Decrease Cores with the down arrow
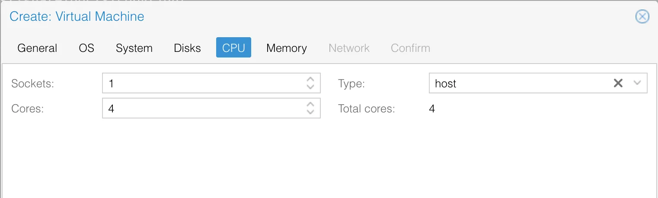The image size is (658, 198). click(310, 112)
